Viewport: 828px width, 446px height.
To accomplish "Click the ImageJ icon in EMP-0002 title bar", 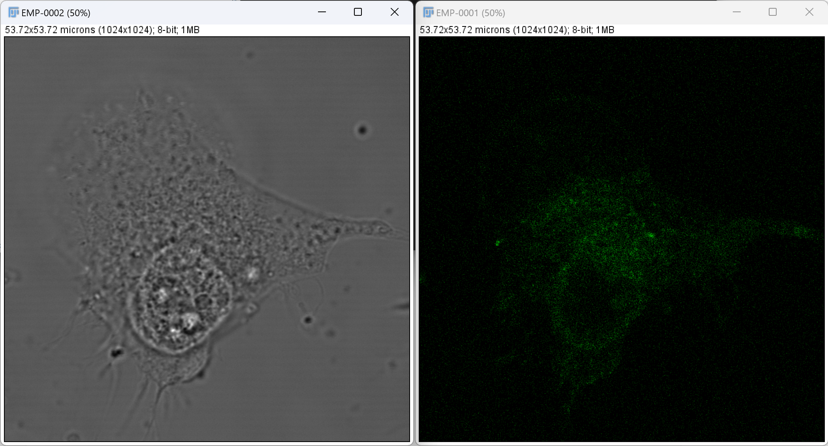I will tap(13, 13).
